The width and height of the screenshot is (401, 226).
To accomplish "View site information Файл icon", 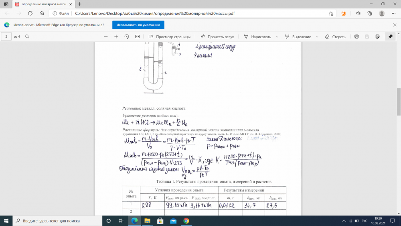I will (61, 13).
